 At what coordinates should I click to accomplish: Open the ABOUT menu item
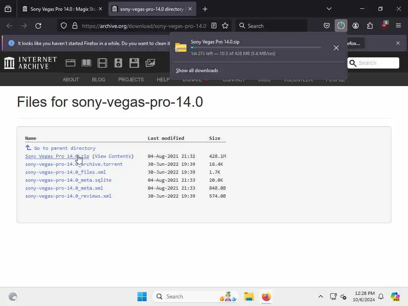coord(71,80)
